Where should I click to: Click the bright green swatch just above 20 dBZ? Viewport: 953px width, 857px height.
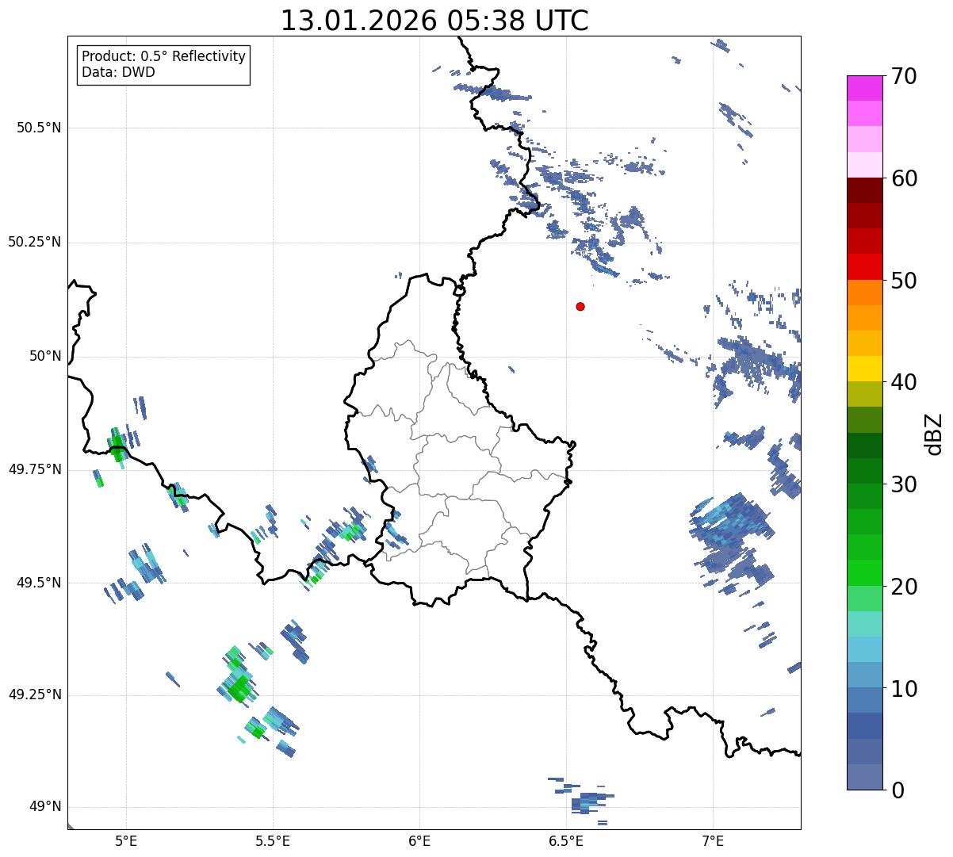coord(865,573)
